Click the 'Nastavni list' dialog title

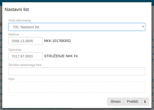(x=17, y=10)
